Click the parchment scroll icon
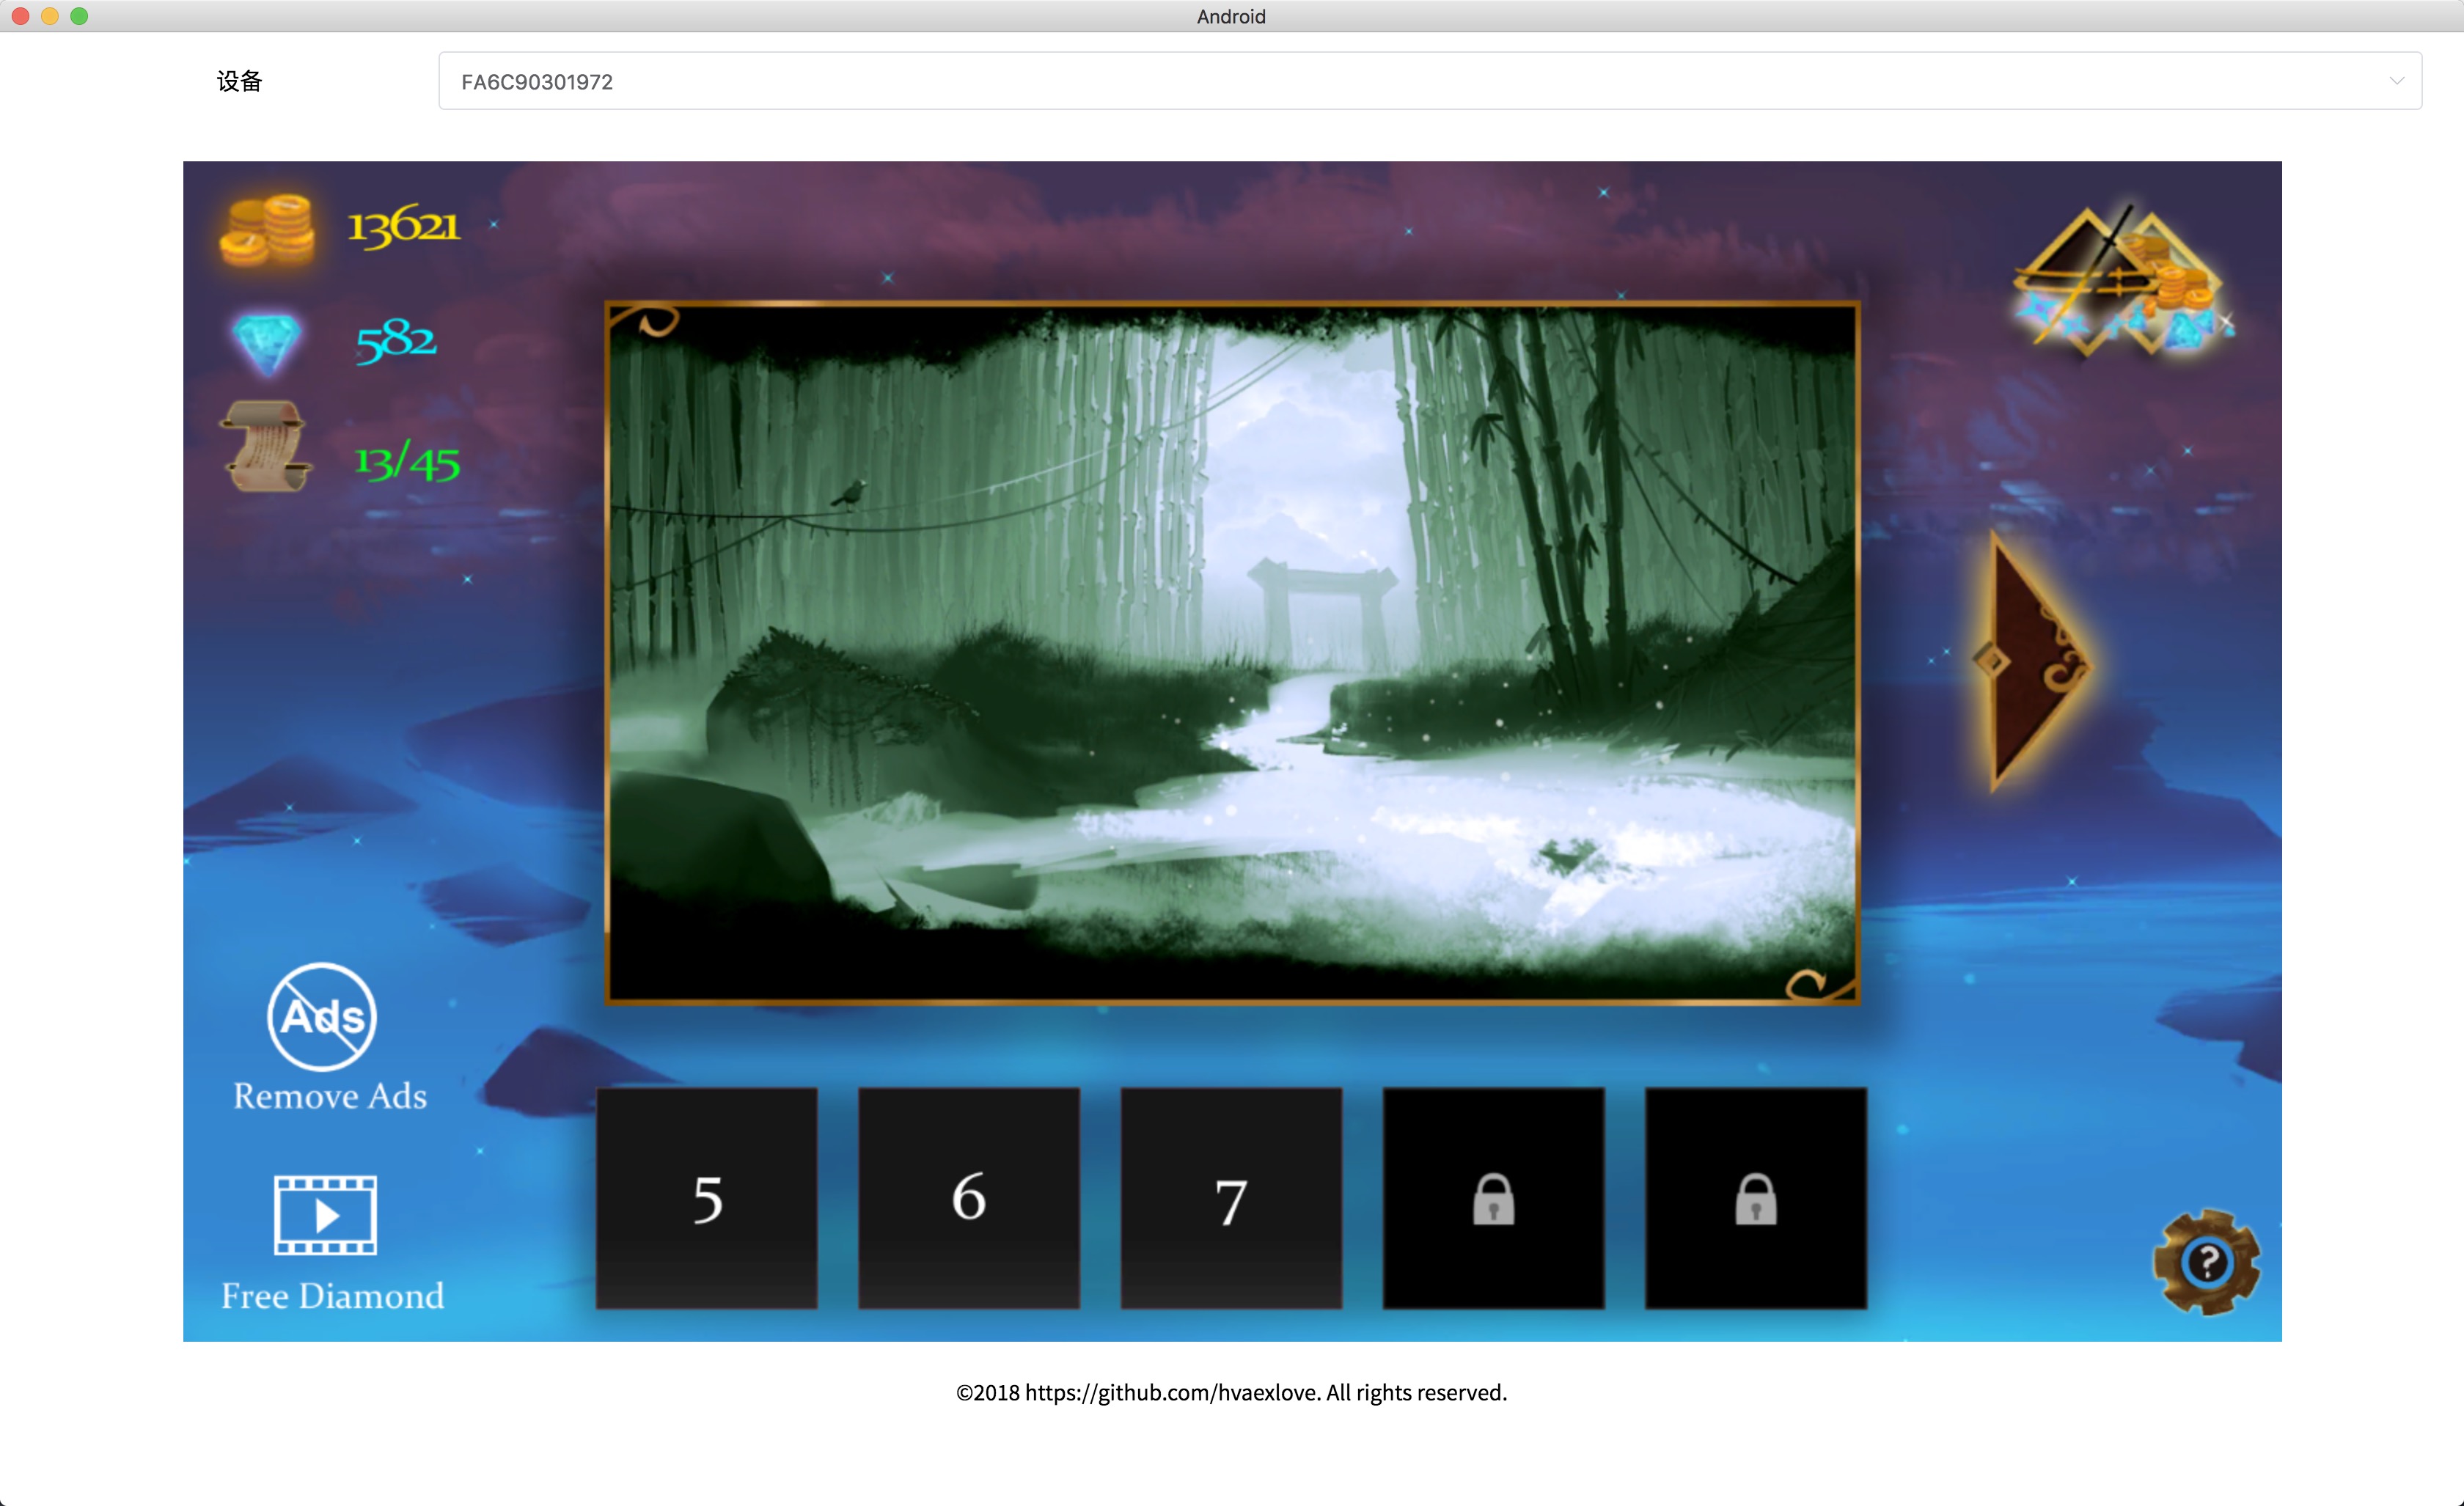This screenshot has width=2464, height=1506. click(265, 447)
